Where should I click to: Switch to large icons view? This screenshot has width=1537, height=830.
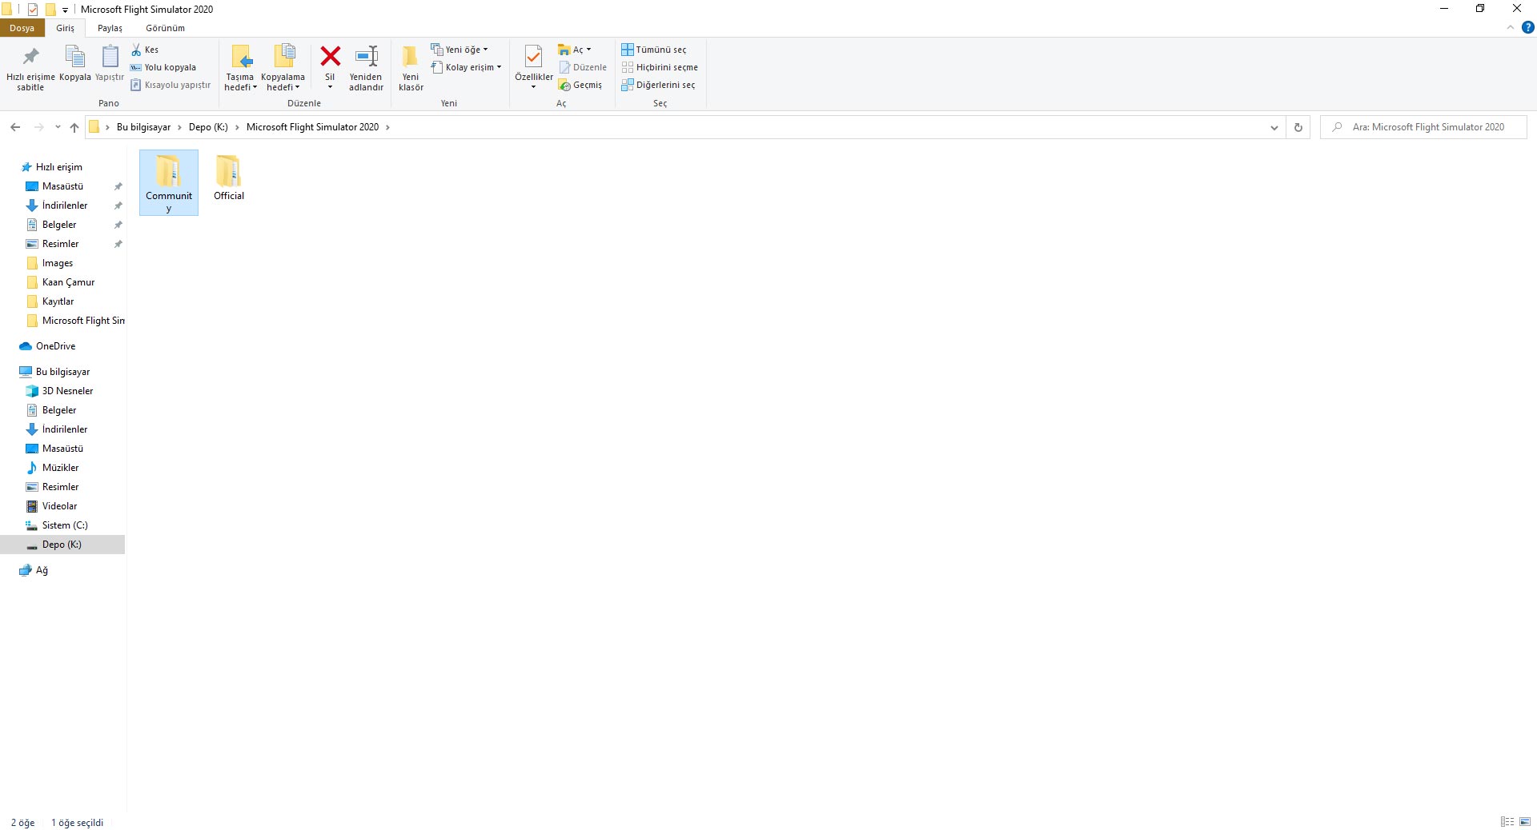(1525, 822)
